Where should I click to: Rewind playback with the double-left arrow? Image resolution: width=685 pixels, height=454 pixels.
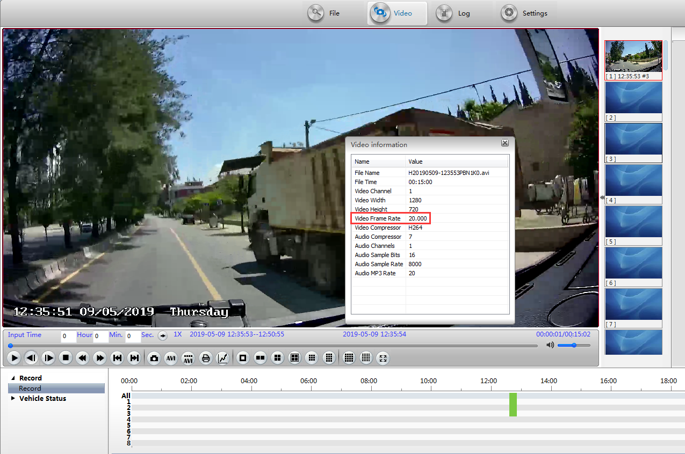pyautogui.click(x=82, y=358)
